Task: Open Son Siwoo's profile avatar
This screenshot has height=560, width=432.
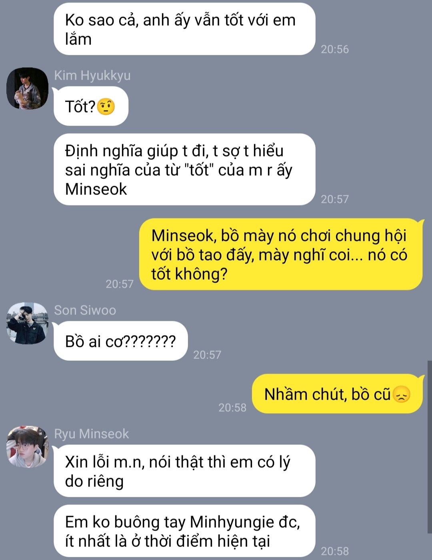Action: click(x=27, y=323)
